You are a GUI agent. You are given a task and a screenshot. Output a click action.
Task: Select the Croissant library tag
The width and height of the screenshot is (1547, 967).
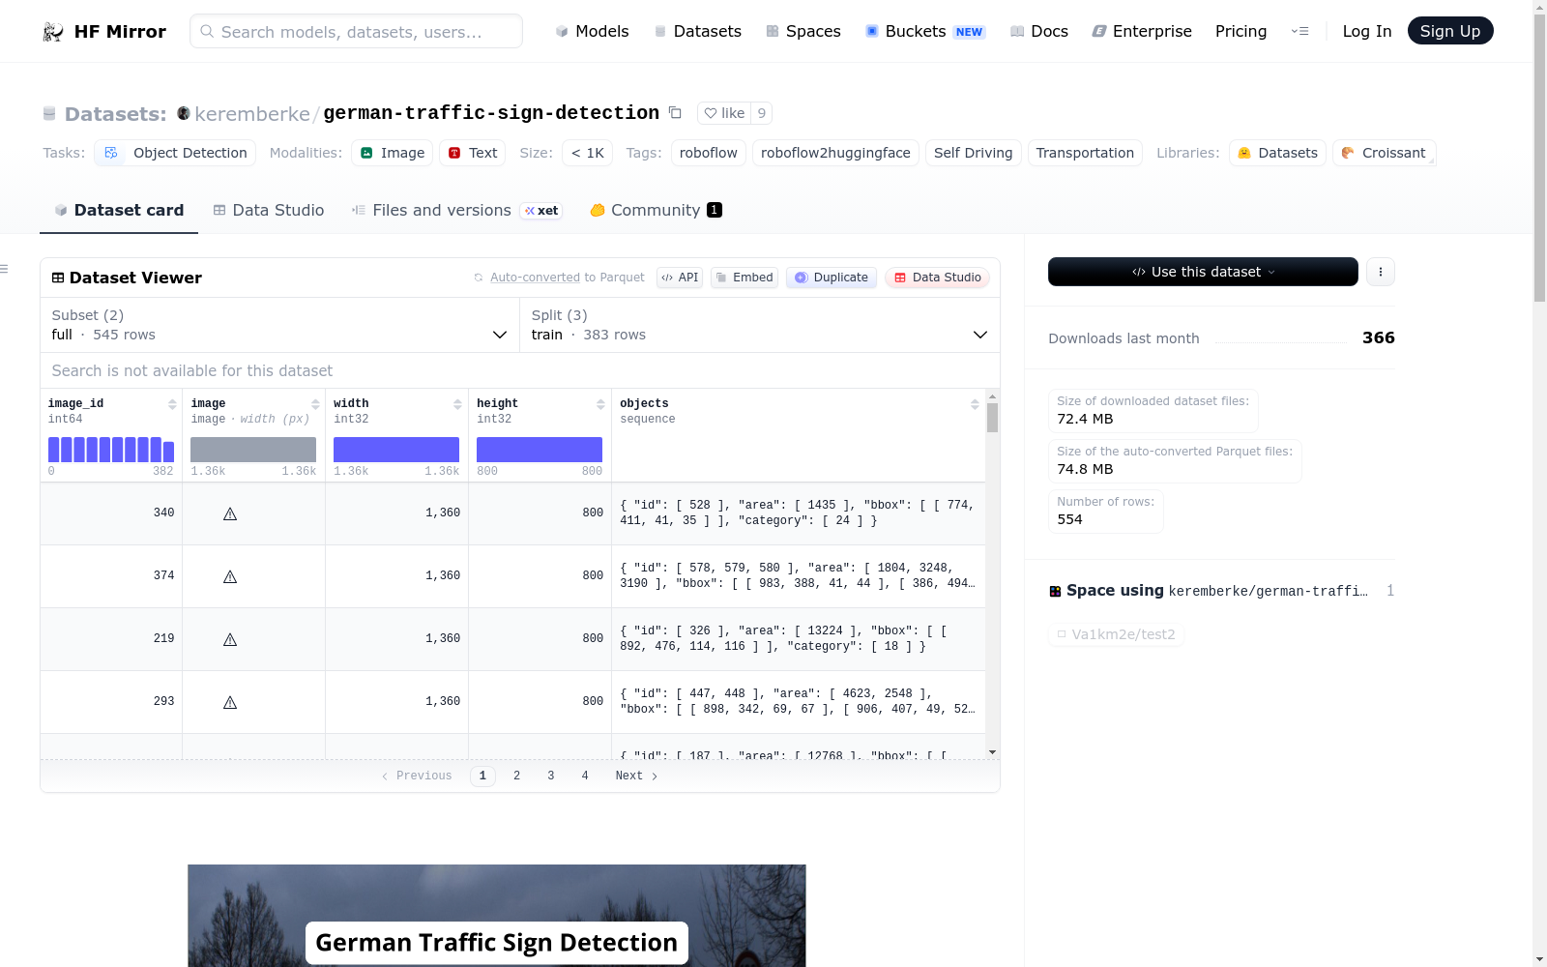1385,153
